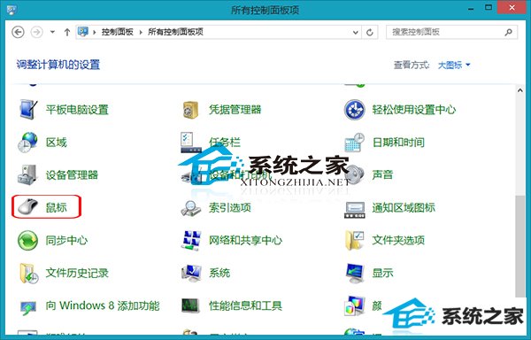Expand the address bar history dropdown arrow
Viewport: 531px width, 340px height.
[x=355, y=33]
